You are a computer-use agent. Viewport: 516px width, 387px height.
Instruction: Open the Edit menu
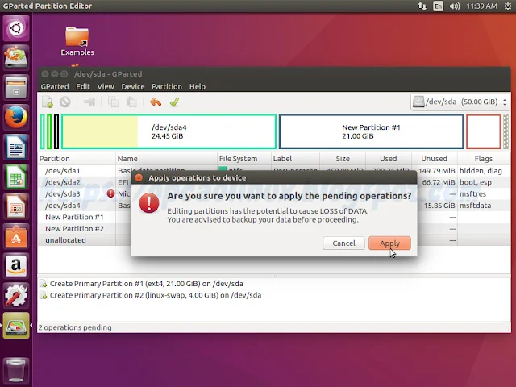83,86
